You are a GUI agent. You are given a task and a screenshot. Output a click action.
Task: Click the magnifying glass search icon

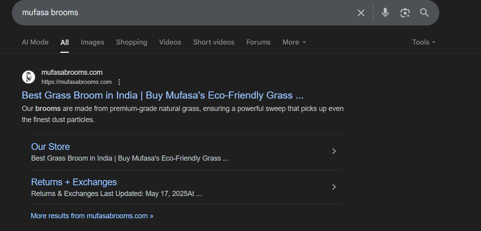tap(424, 13)
